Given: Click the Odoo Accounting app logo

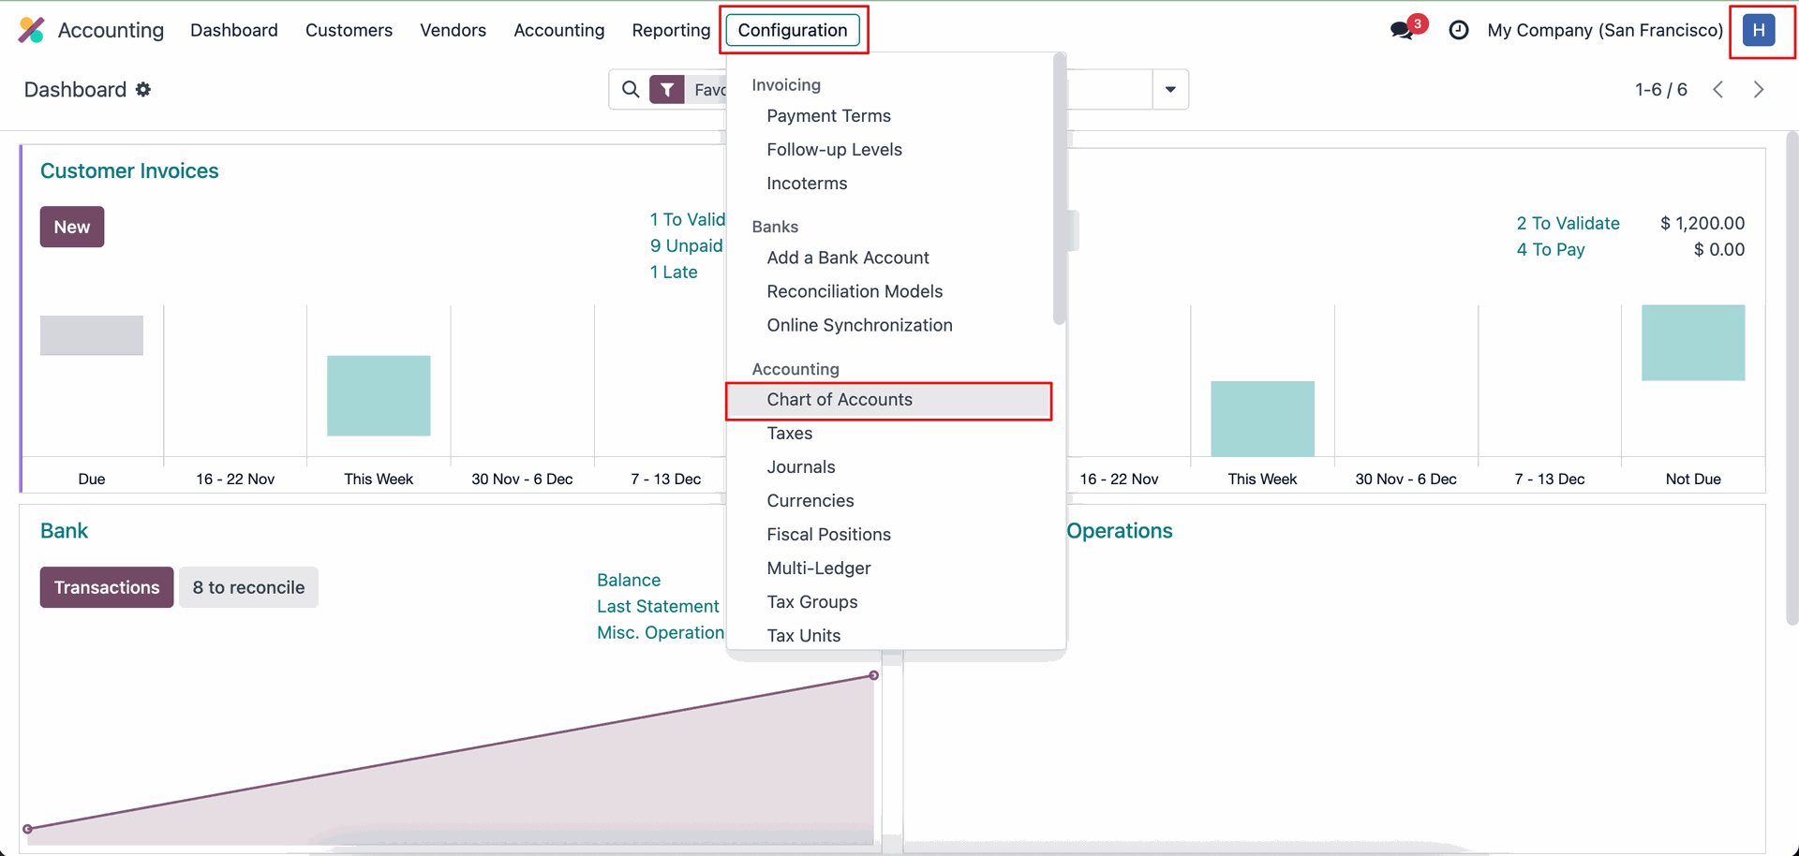Looking at the screenshot, I should click(31, 30).
